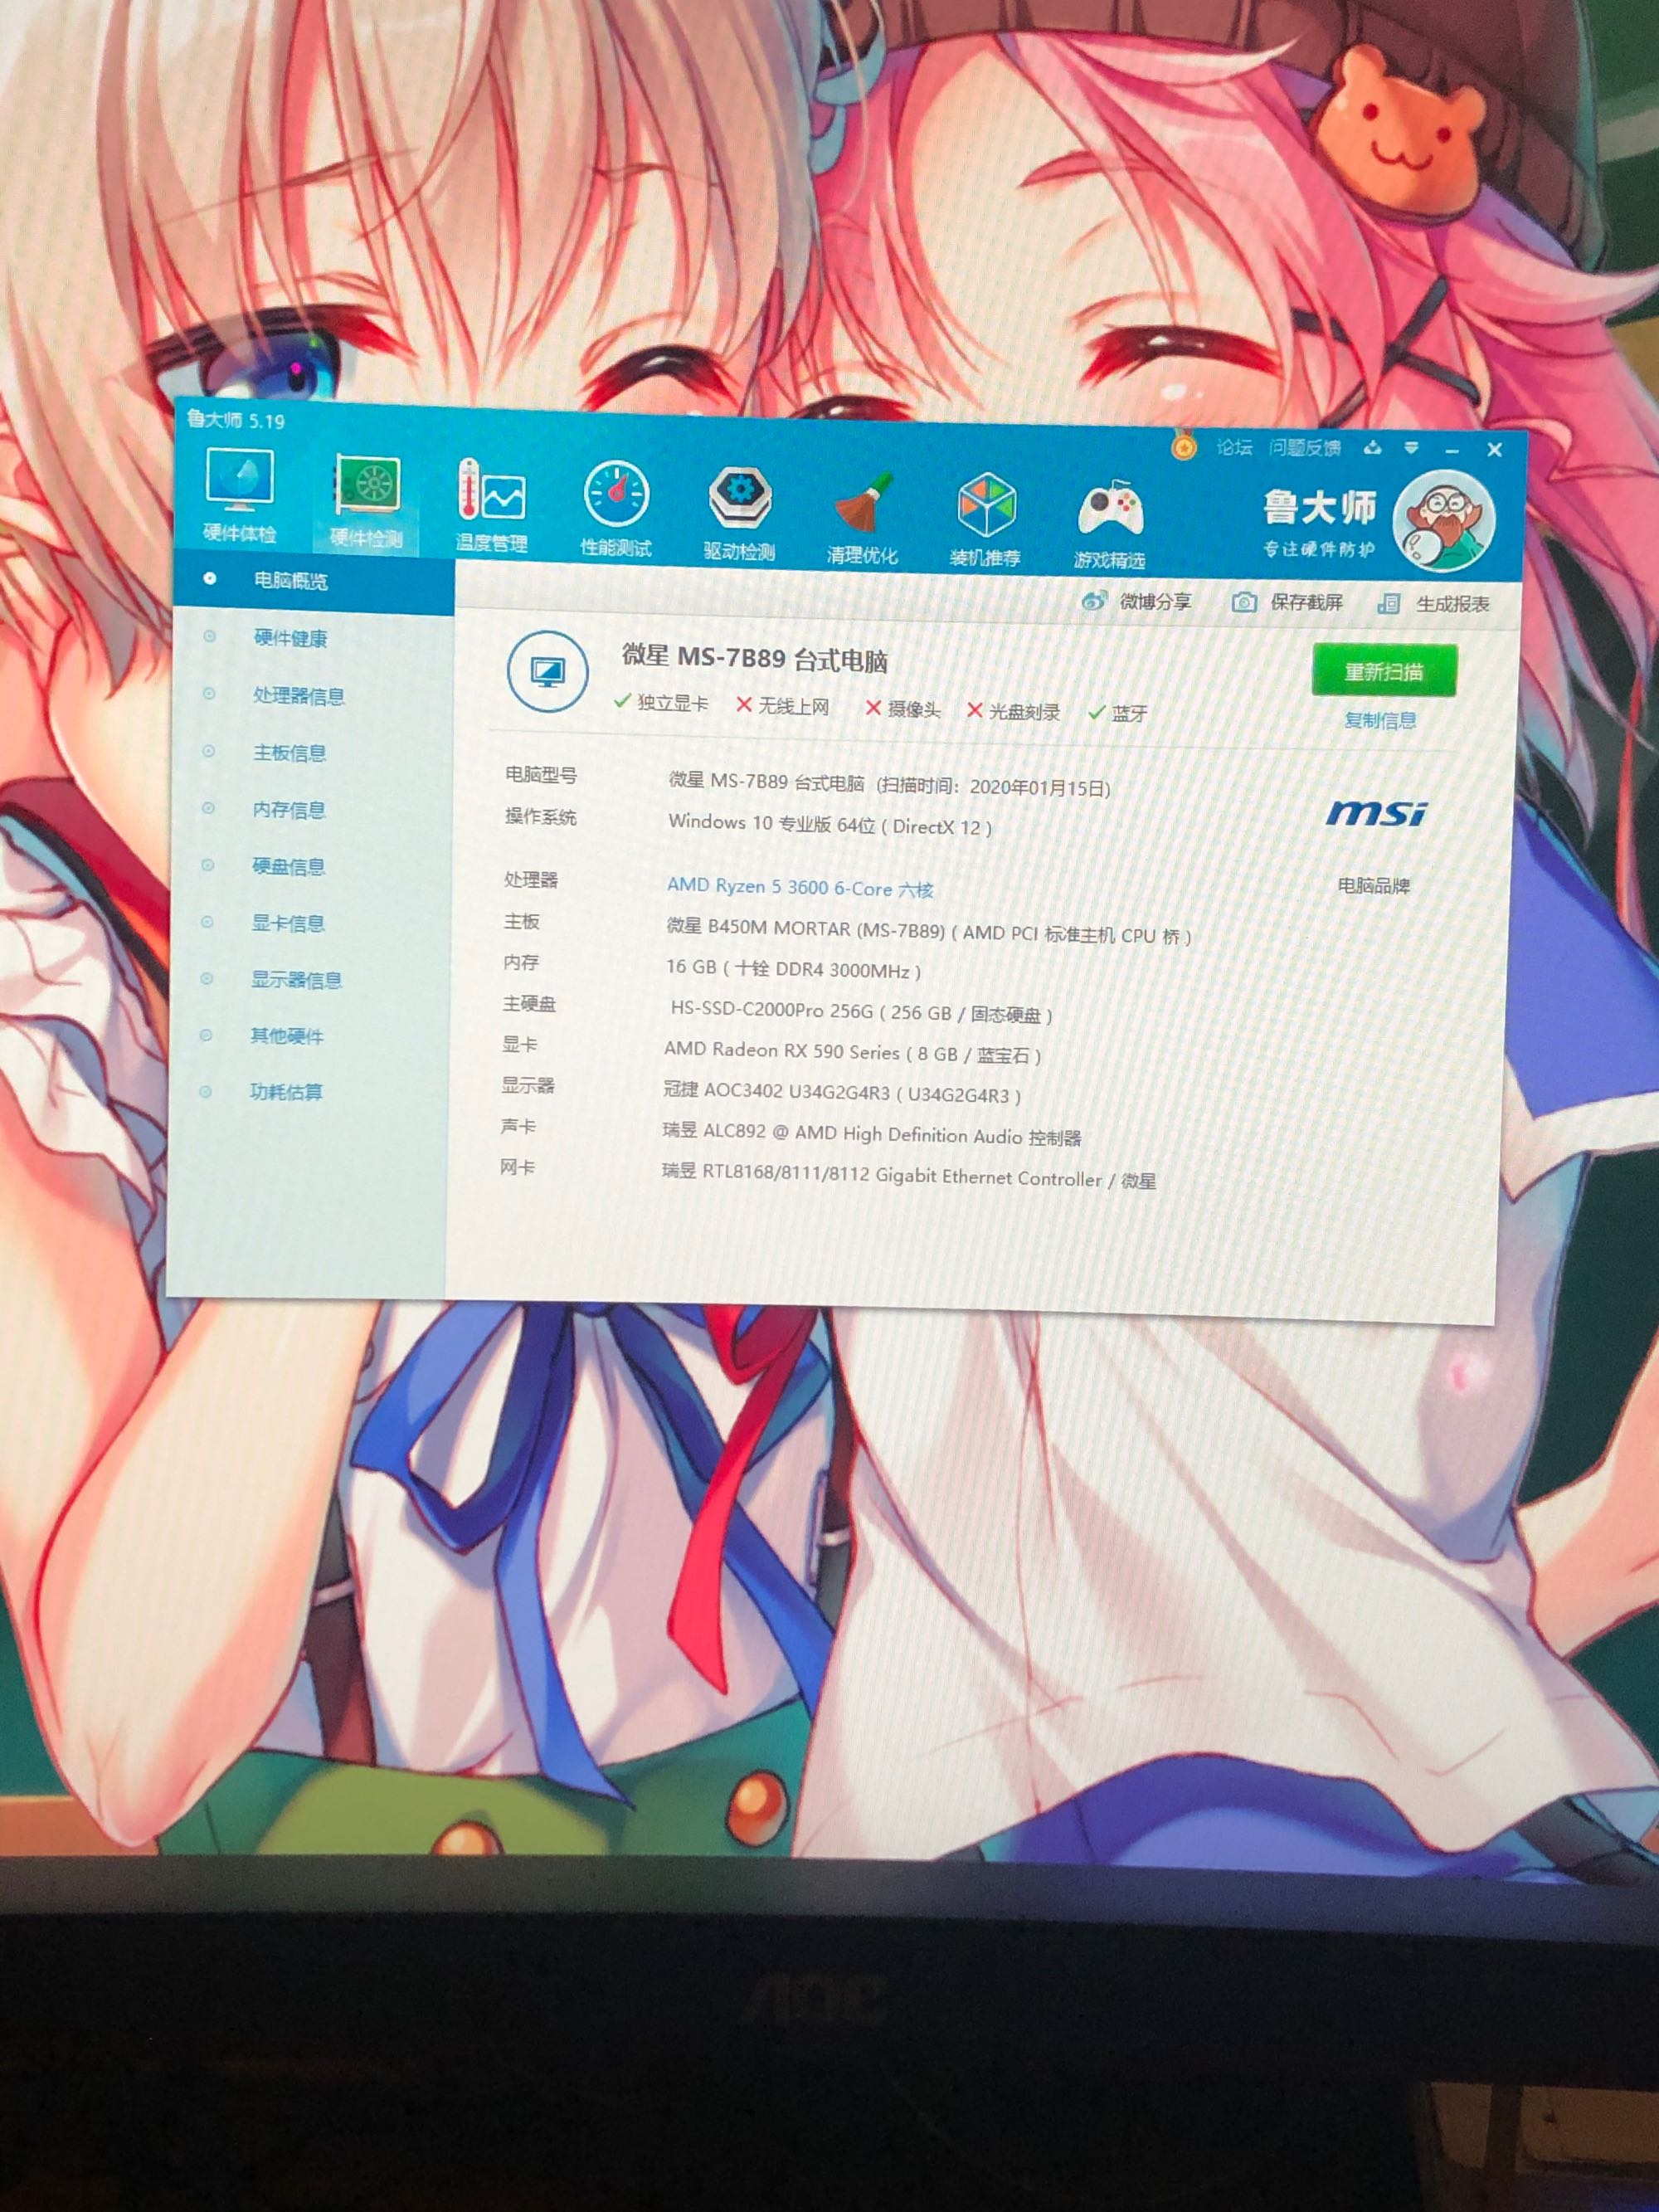
Task: Click 生成报表 generate report
Action: pyautogui.click(x=1433, y=604)
